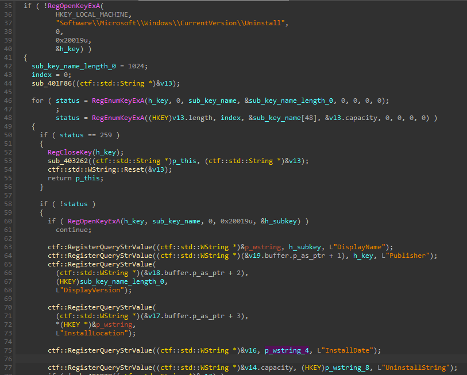Image resolution: width=467 pixels, height=375 pixels.
Task: Select the L"InstallLocation" string
Action: point(92,333)
